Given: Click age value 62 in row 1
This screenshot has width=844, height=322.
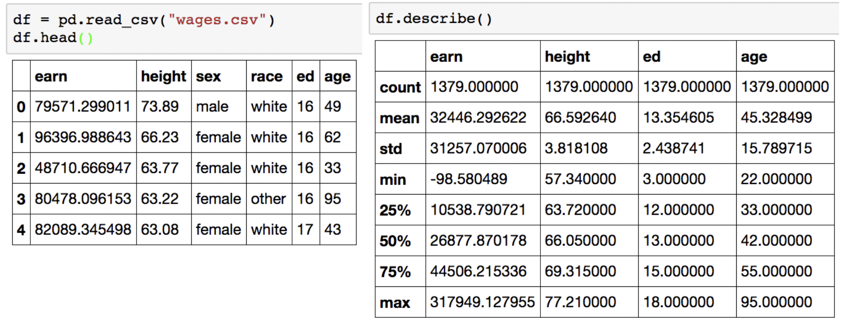Looking at the screenshot, I should (x=333, y=137).
